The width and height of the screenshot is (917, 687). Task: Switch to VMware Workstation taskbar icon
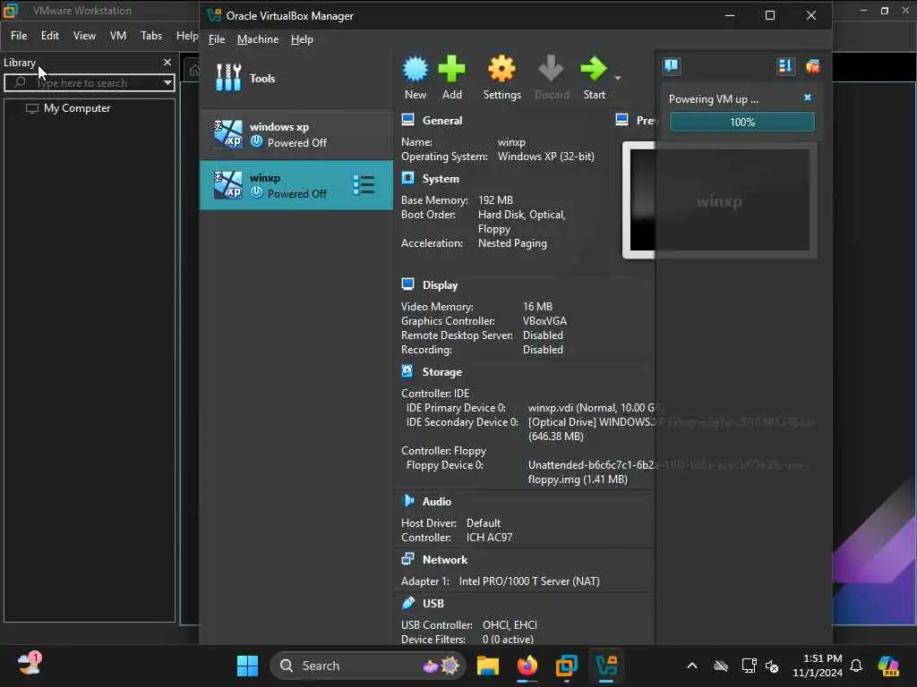(567, 666)
